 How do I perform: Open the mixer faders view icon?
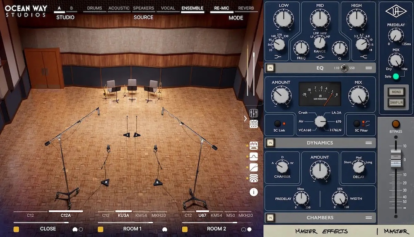[254, 114]
